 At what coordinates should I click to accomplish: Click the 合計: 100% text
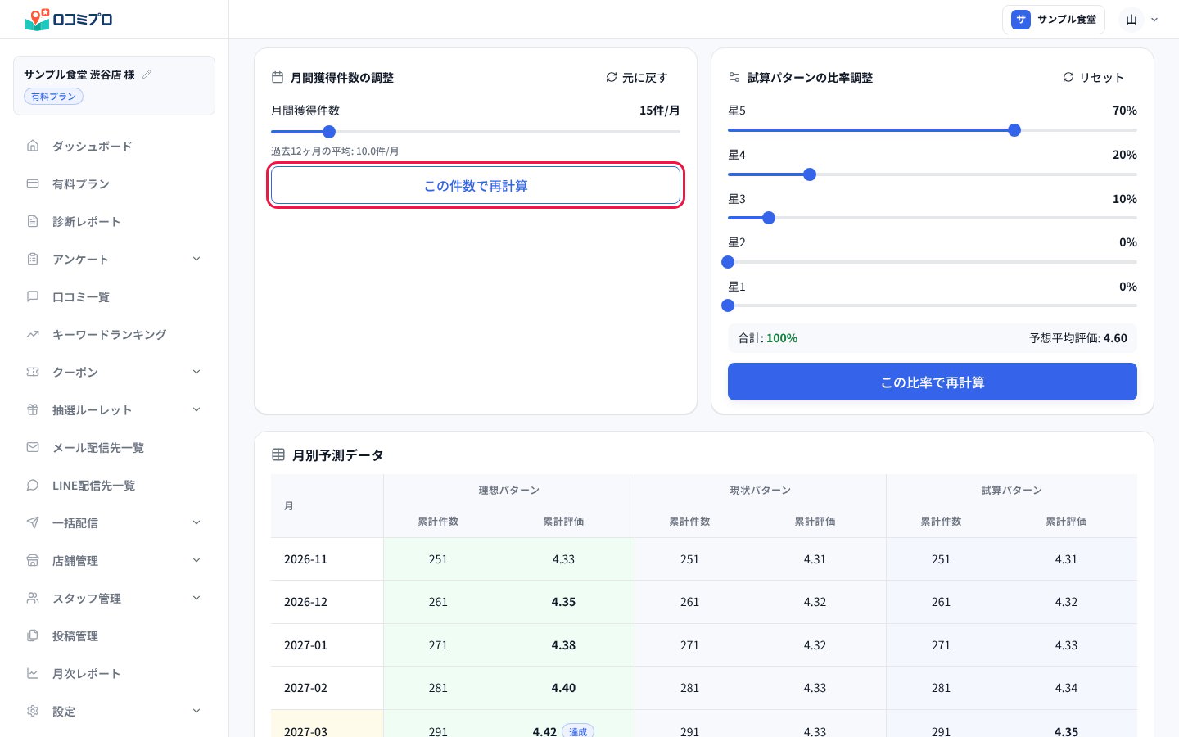click(767, 338)
